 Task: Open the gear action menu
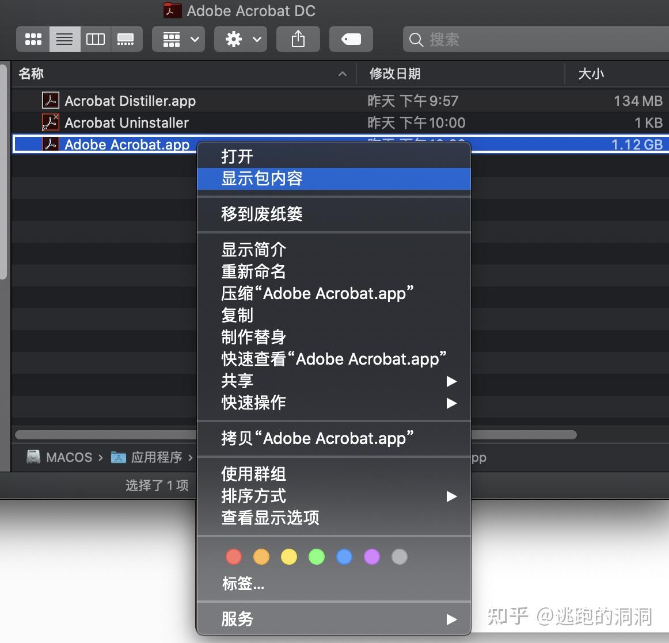[241, 39]
